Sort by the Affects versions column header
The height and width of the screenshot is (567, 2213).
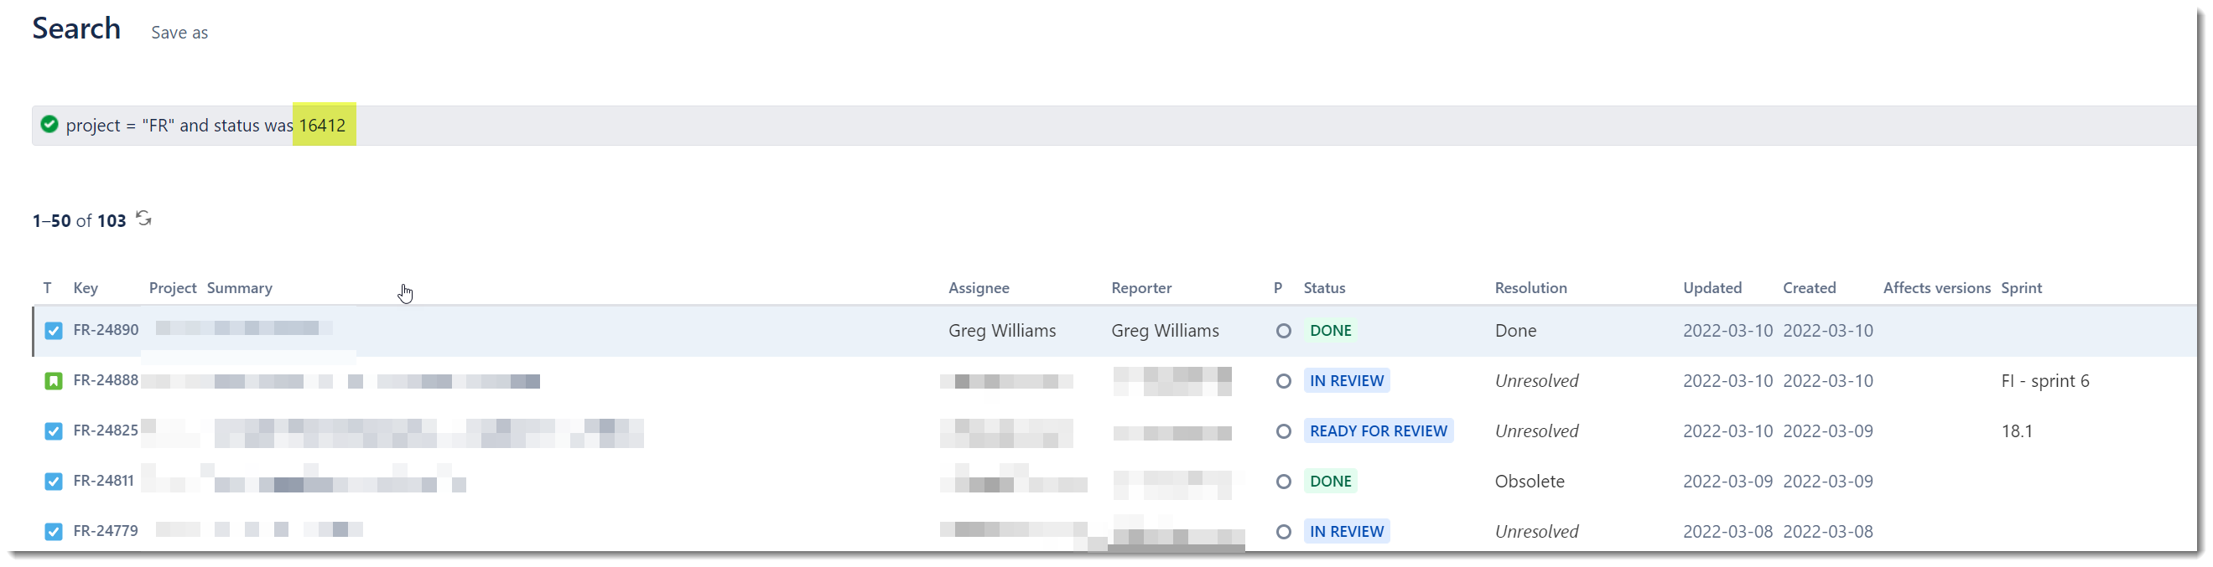[1937, 288]
